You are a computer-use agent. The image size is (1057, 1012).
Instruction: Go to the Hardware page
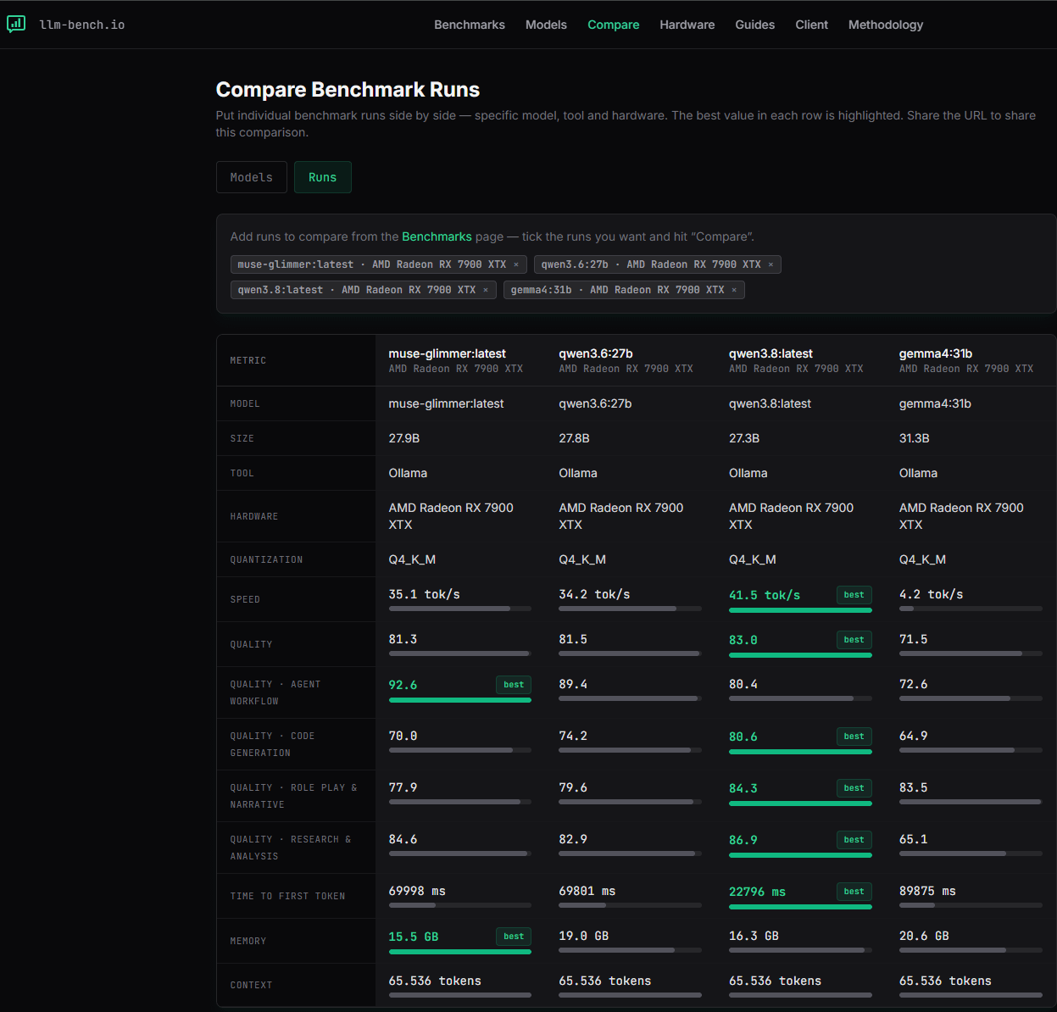[x=687, y=25]
